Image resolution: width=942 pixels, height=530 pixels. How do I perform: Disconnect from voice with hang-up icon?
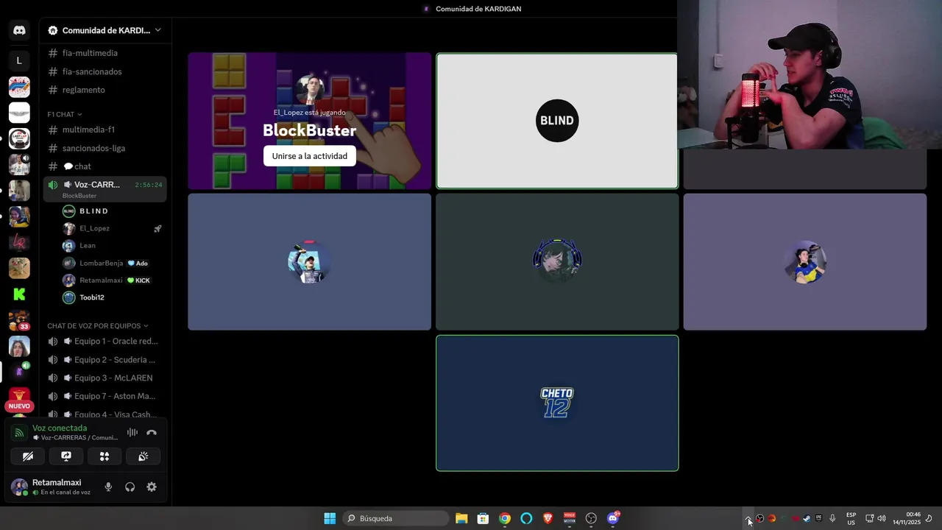pos(152,433)
